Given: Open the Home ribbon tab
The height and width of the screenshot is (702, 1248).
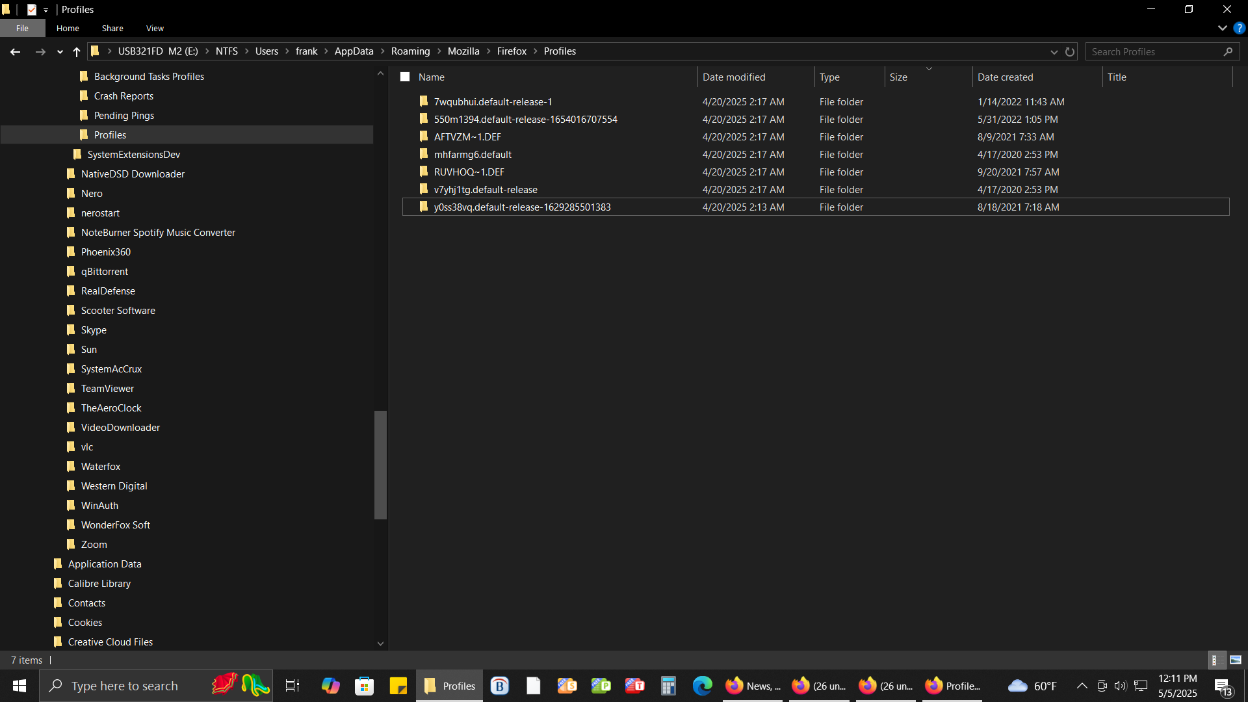Looking at the screenshot, I should 68,28.
